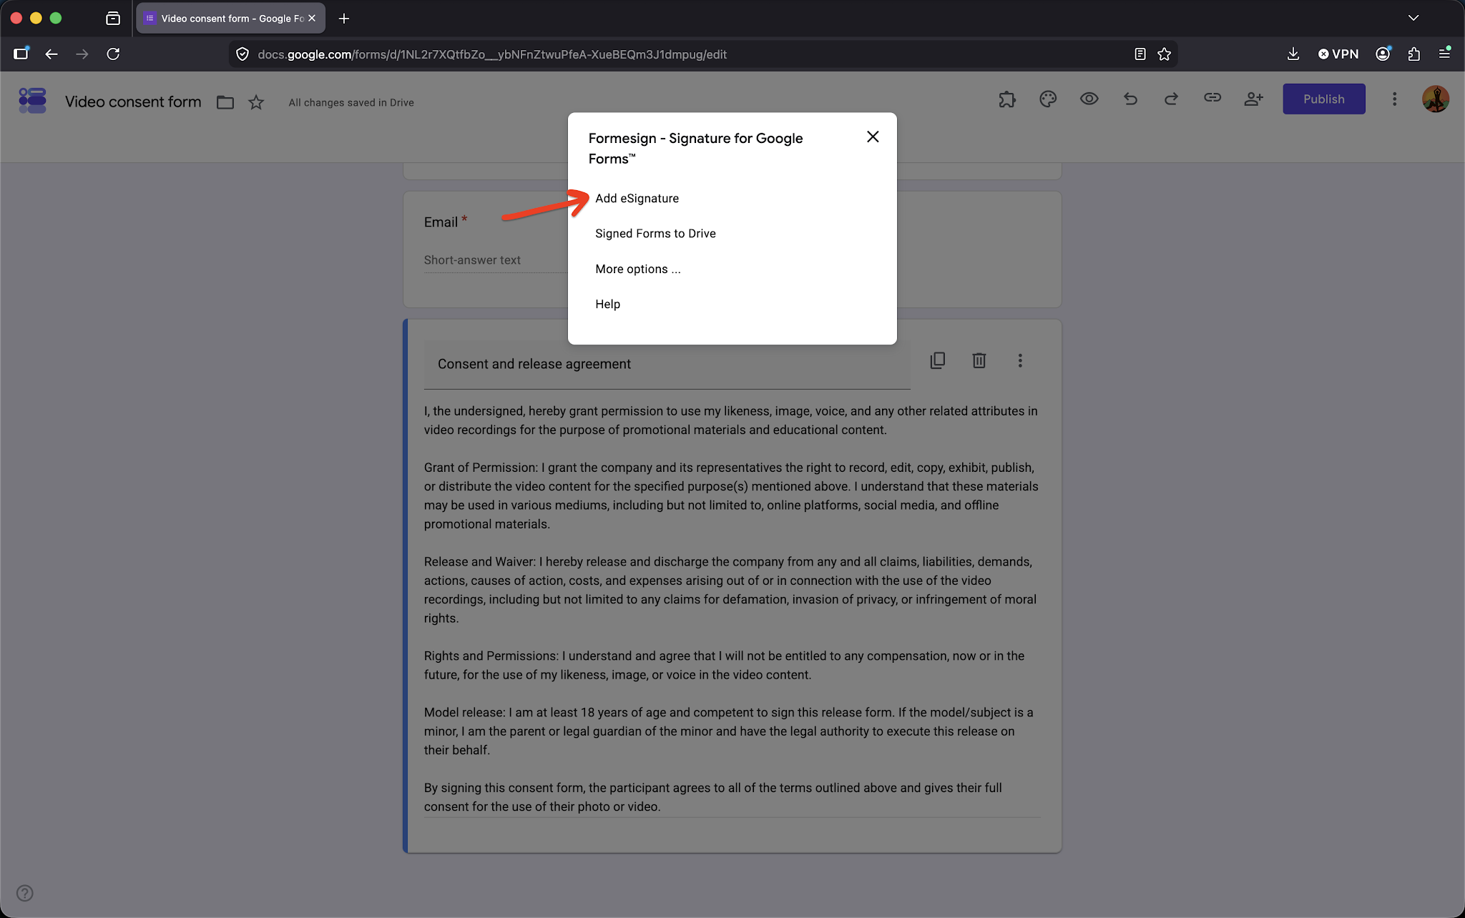Click the Short-answer text field
Viewport: 1465px width, 918px height.
pyautogui.click(x=495, y=260)
